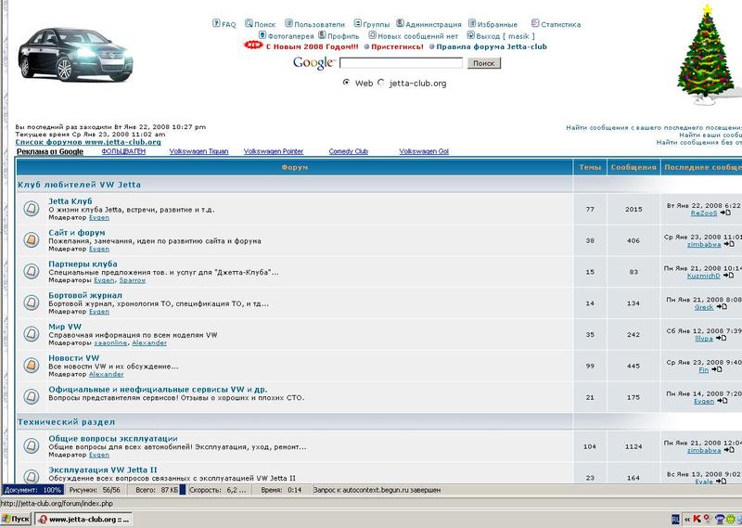Open the Volkswagen Pointer ad link

274,151
